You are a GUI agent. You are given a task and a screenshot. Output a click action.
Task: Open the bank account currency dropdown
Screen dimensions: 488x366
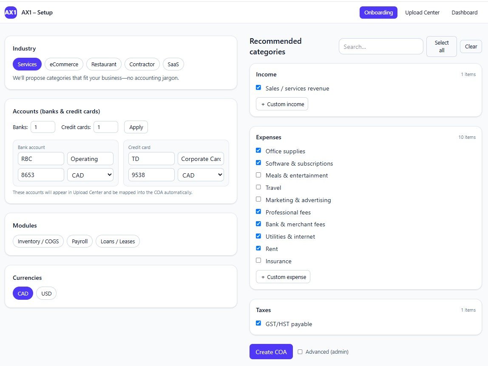tap(90, 175)
